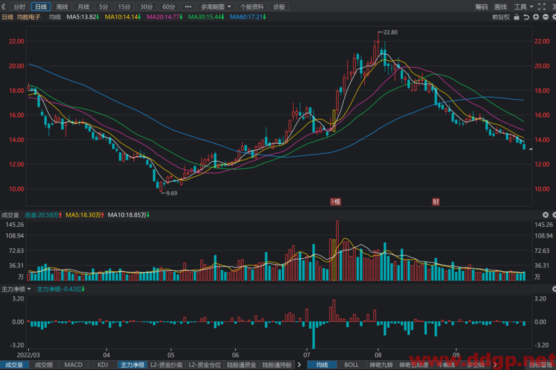Select the 成交额 indicator tab
The image size is (556, 370).
[43, 365]
